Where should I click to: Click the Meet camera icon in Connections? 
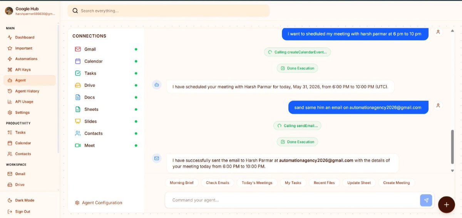78,145
